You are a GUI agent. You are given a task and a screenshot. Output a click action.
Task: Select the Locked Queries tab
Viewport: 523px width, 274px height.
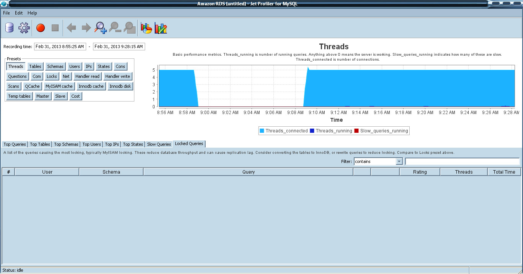tap(189, 144)
